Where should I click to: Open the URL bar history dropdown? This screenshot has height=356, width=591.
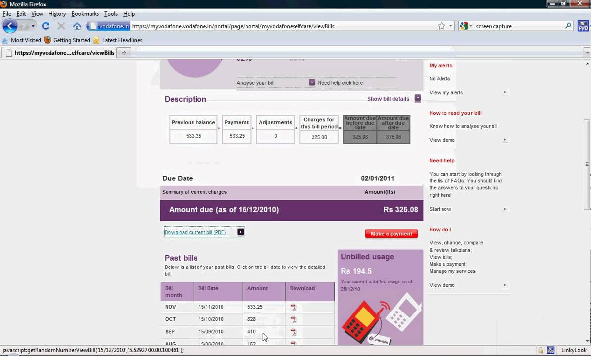pos(451,26)
